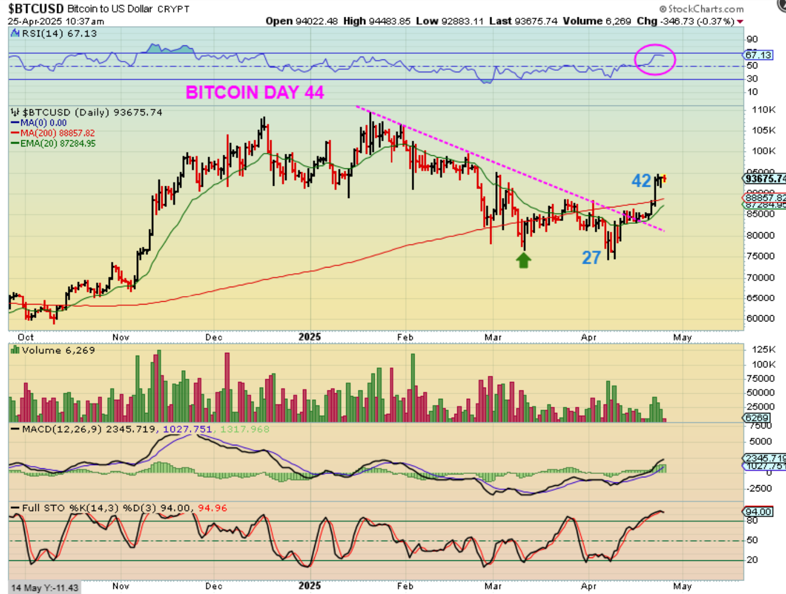The height and width of the screenshot is (594, 786).
Task: Click the blue 1027.751 signal value in legend
Action: click(x=187, y=430)
